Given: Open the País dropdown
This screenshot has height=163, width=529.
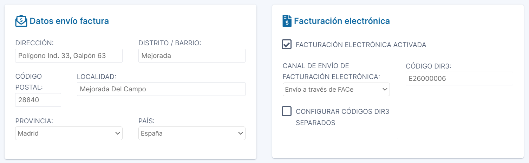Looking at the screenshot, I should point(191,133).
